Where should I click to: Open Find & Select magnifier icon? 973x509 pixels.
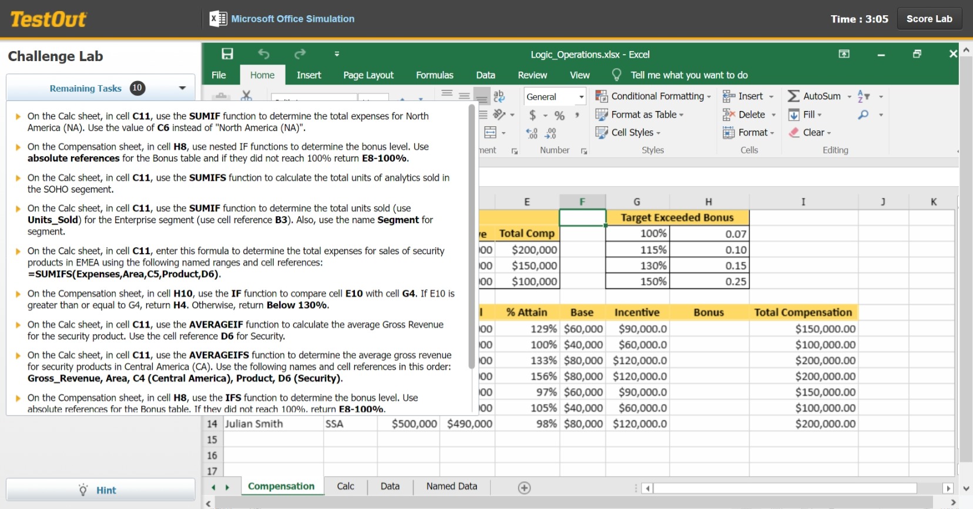[863, 115]
